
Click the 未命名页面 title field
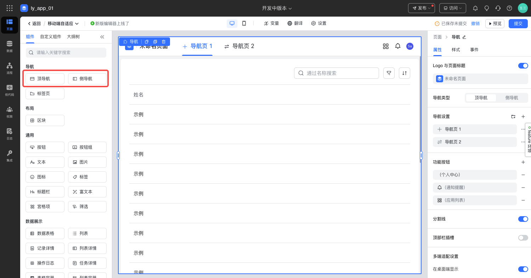(x=480, y=79)
